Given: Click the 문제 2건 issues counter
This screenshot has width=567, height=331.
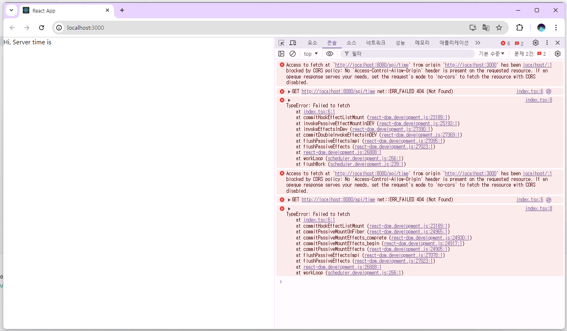Looking at the screenshot, I should point(530,54).
